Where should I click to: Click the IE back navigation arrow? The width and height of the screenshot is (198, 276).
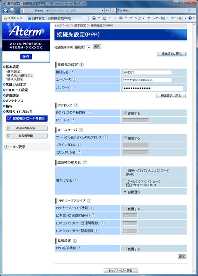pos(5,11)
